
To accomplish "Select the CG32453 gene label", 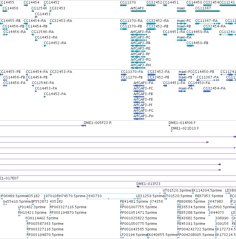I will coord(57,8).
